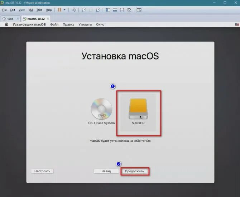
Task: Minimize the VMware Workstation window
Action: (214, 3)
